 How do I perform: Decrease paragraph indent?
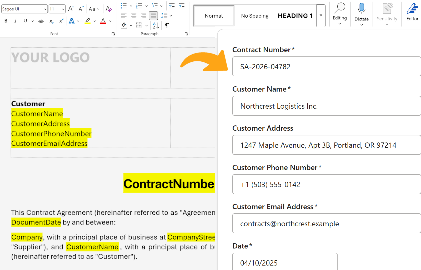coord(172,6)
